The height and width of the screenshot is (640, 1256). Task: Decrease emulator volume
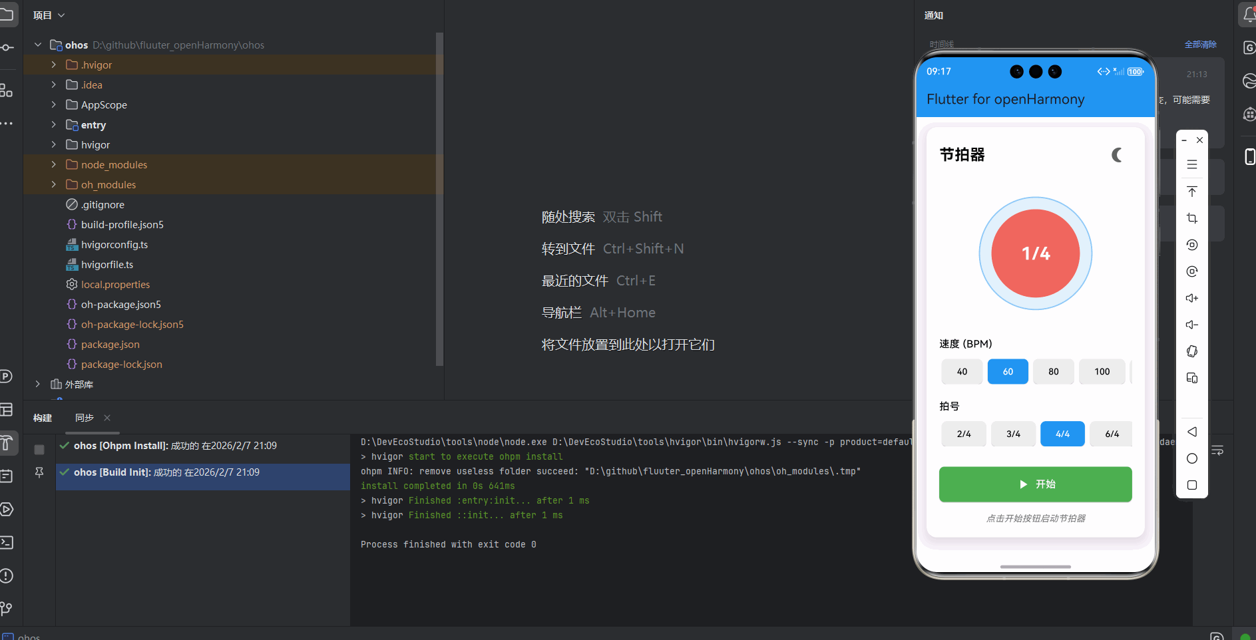[x=1192, y=325]
